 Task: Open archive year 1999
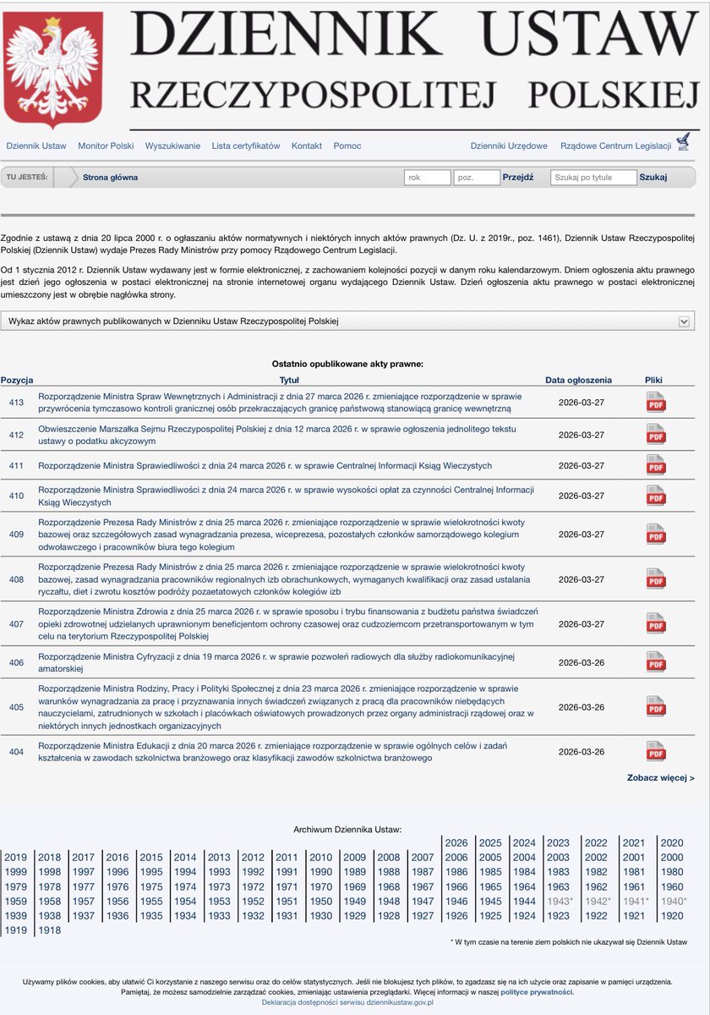pyautogui.click(x=15, y=871)
